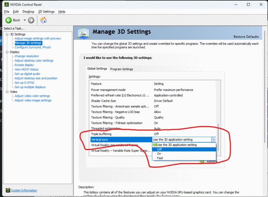This screenshot has height=197, width=268.
Task: Choose Fast vertical sync option
Action: tap(160, 158)
